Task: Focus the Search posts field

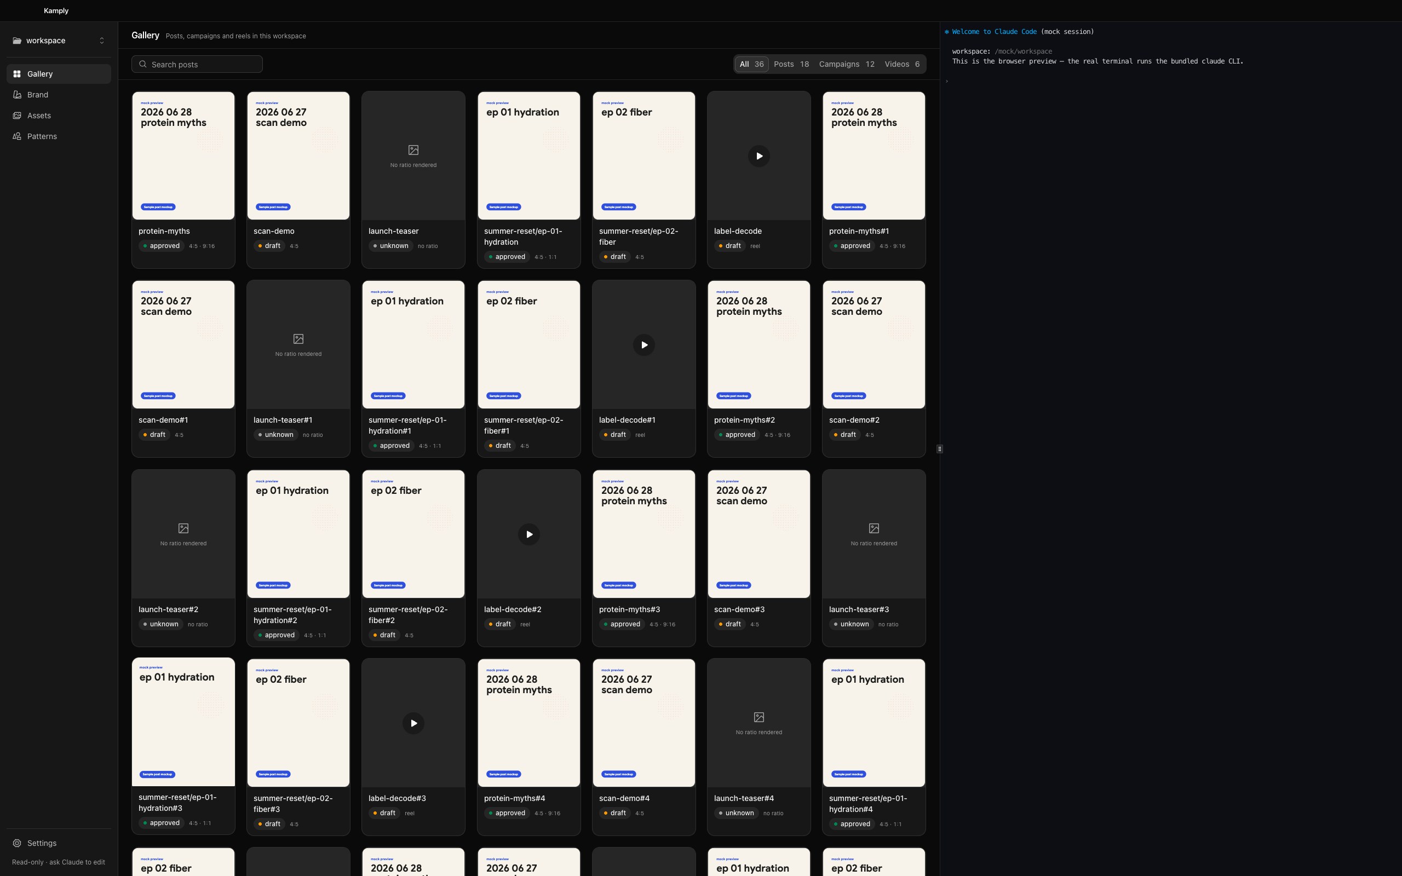Action: coord(197,64)
